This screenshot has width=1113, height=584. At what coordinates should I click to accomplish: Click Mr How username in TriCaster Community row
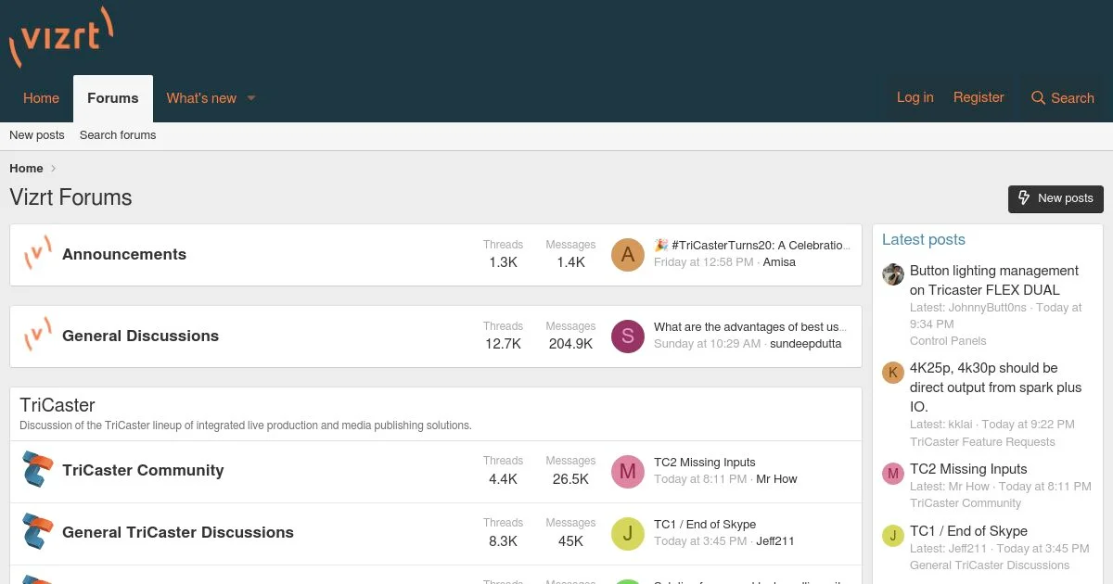tap(776, 479)
